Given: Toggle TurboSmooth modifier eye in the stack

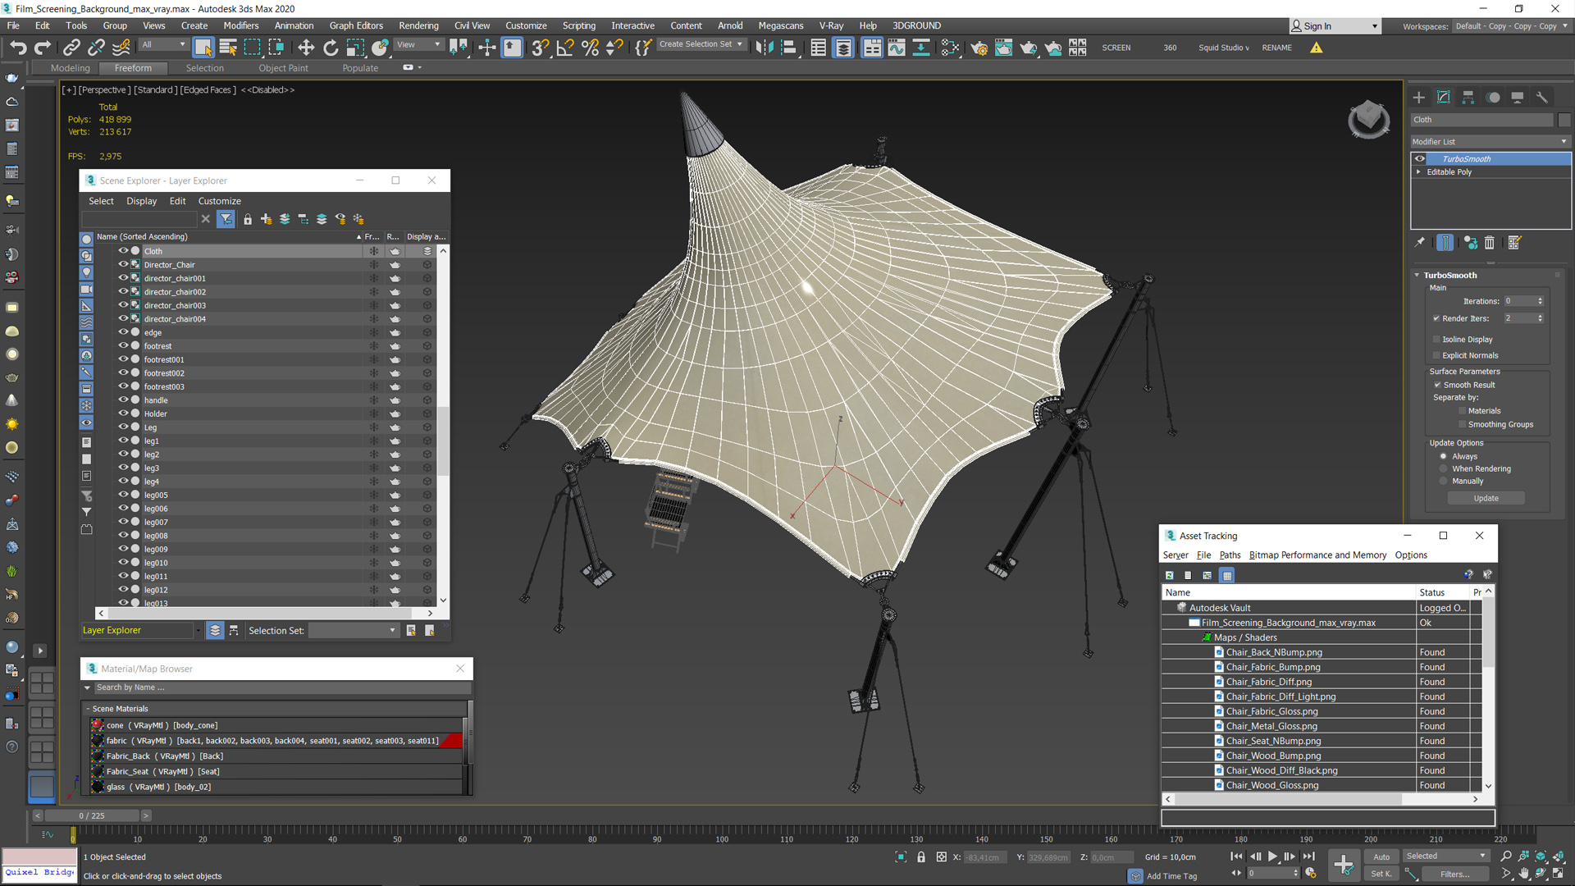Looking at the screenshot, I should coord(1420,159).
